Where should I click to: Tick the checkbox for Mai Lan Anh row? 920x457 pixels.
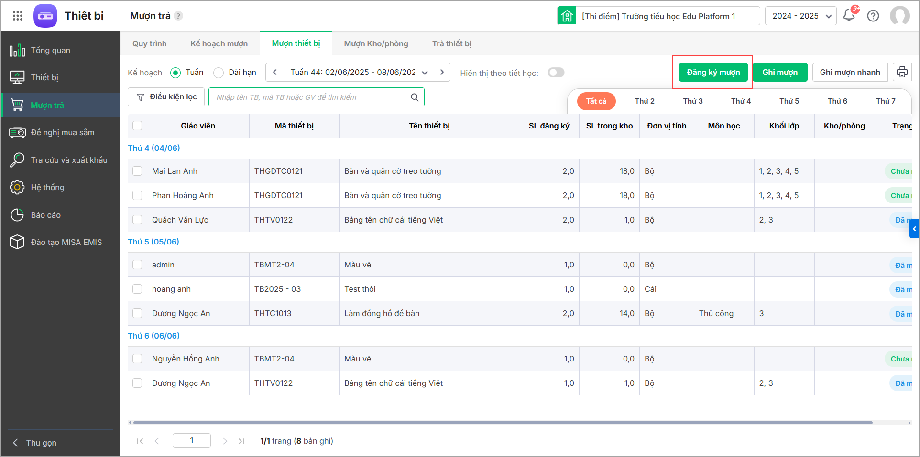(x=137, y=171)
